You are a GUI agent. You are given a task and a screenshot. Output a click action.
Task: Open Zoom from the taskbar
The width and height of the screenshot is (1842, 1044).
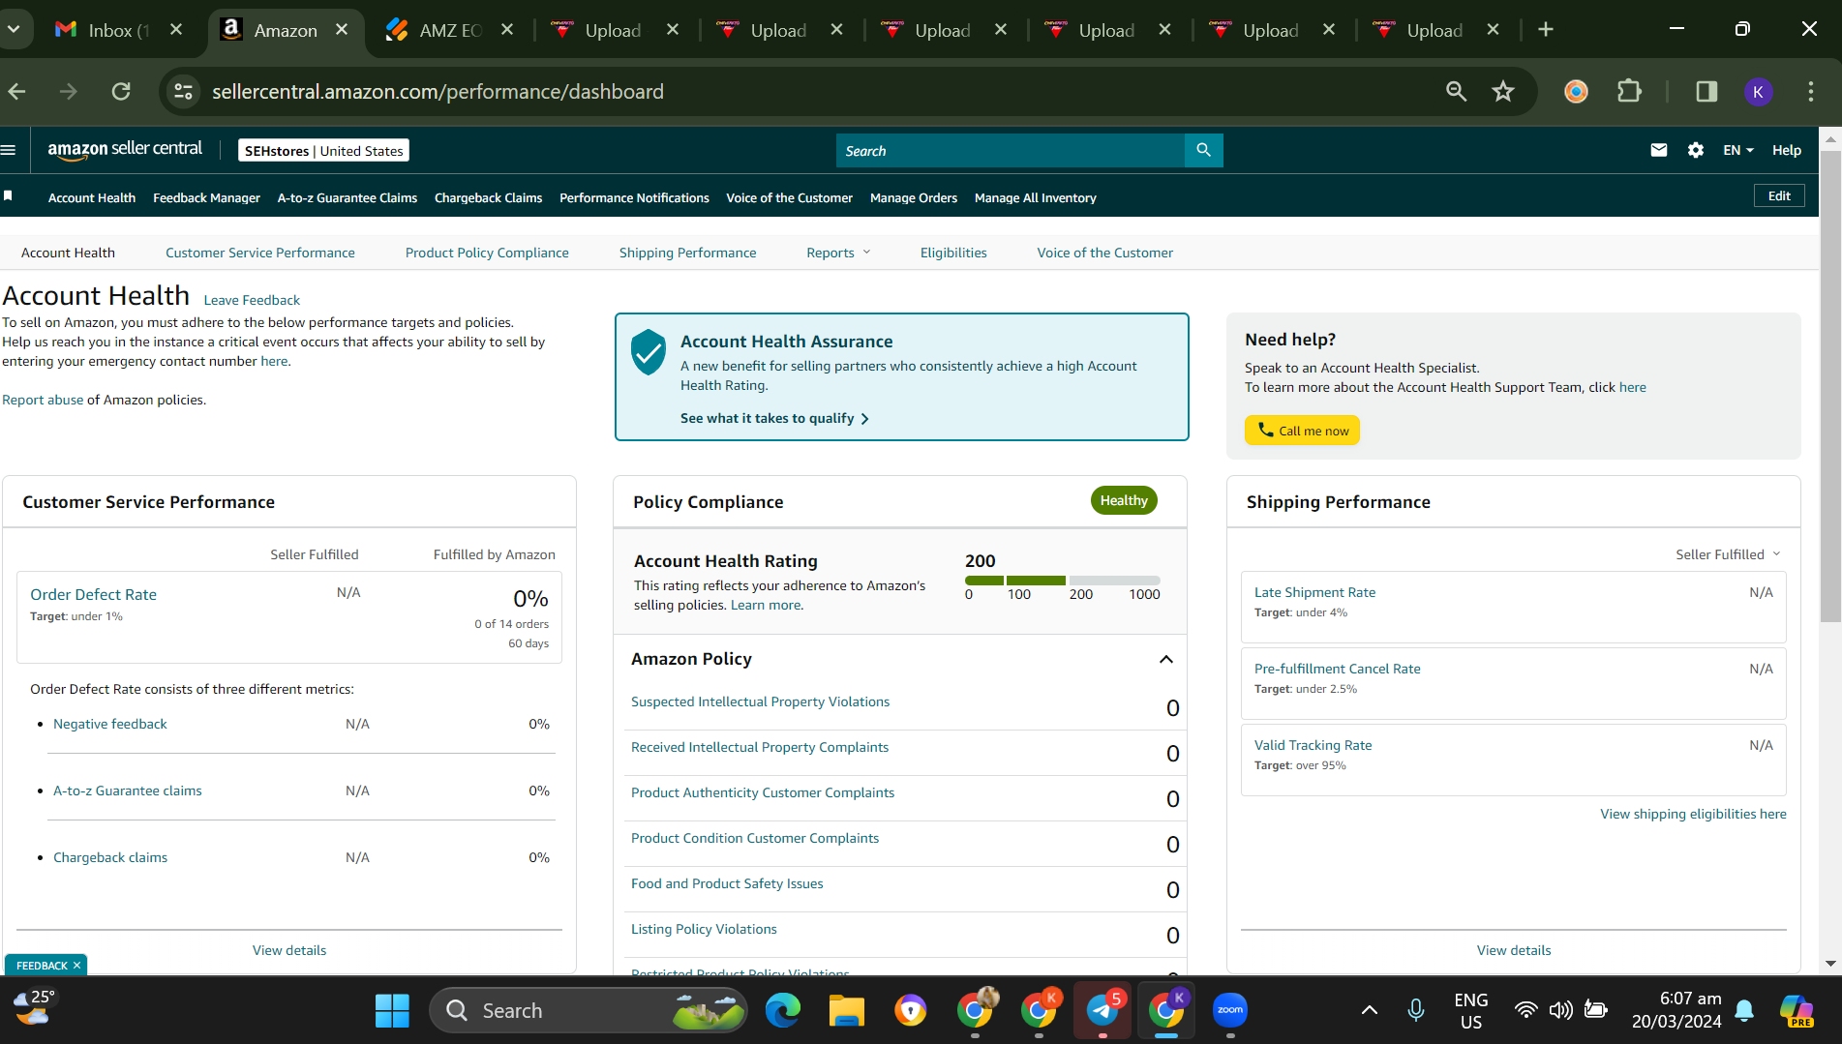tap(1230, 1010)
